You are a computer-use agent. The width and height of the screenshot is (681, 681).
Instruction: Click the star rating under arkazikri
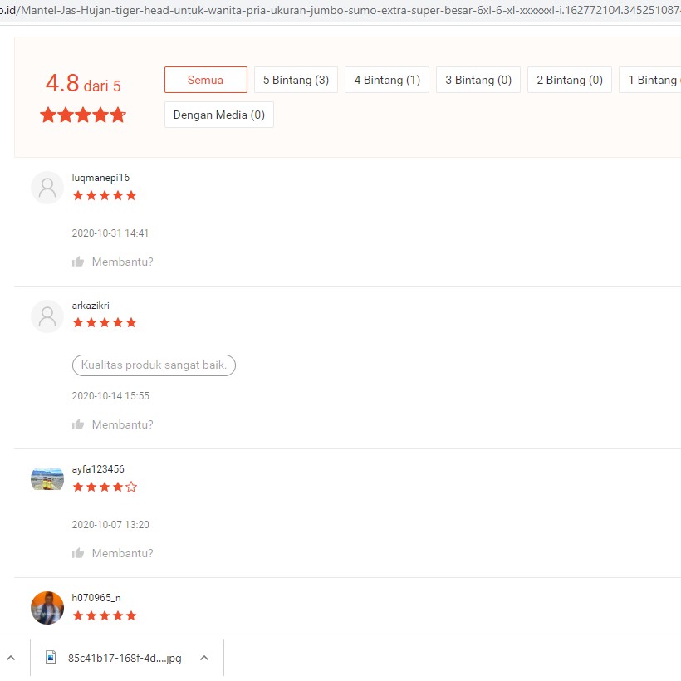pos(105,322)
